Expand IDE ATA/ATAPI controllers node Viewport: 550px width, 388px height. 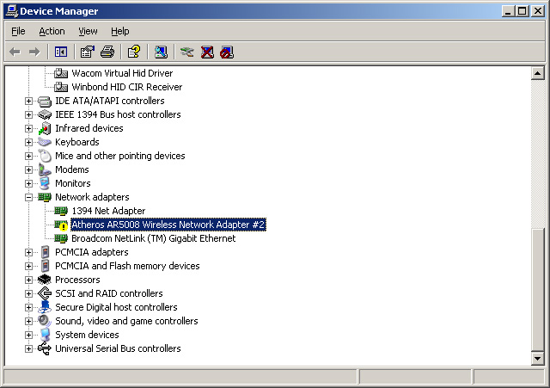[x=28, y=102]
